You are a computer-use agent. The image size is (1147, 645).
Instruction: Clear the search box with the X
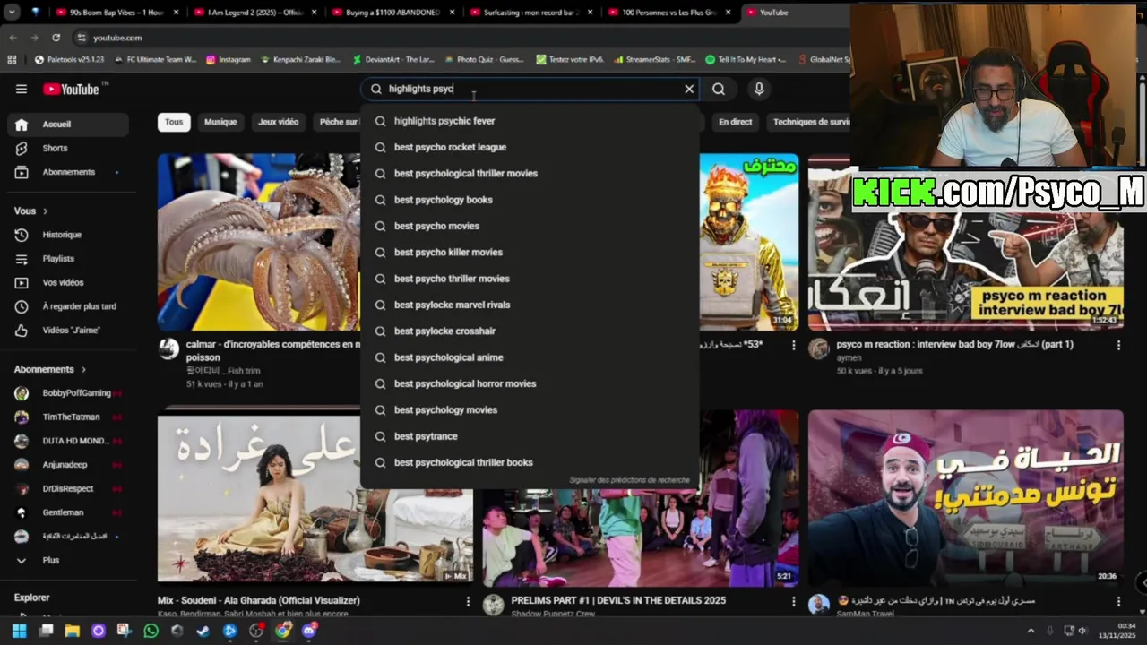tap(689, 89)
